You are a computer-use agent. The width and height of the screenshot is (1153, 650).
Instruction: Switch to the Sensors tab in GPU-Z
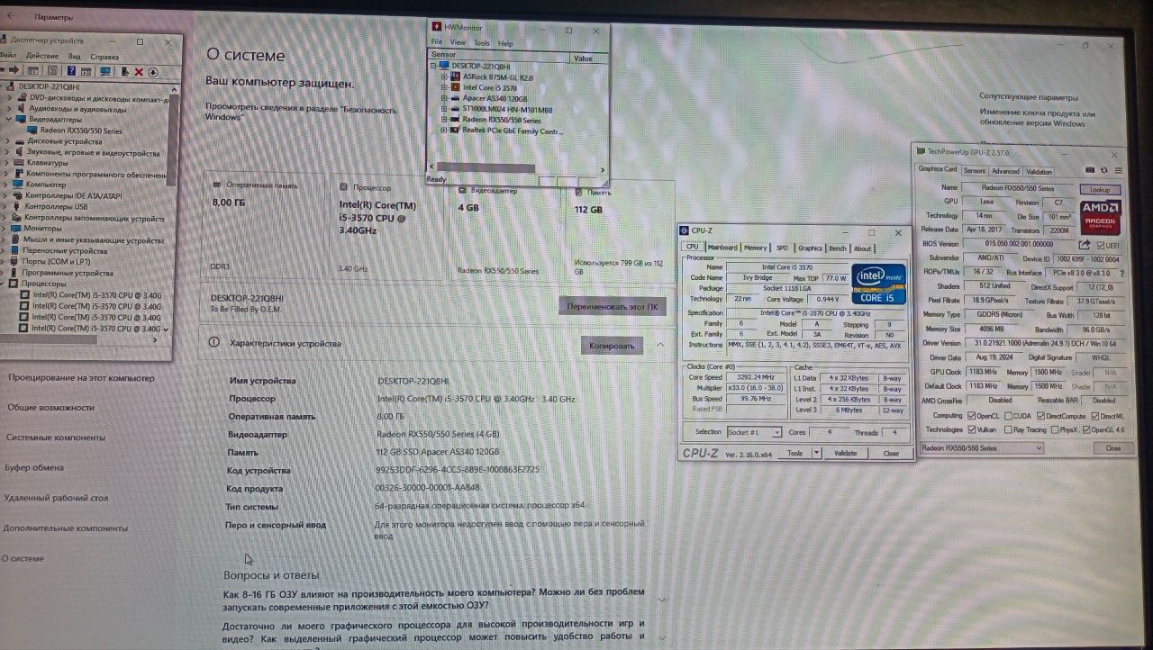point(975,171)
